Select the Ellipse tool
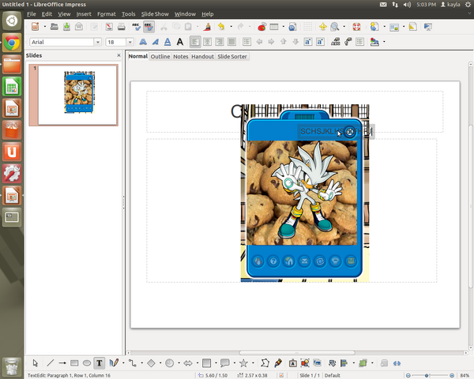Screen dimensions: 474x379 [x=87, y=363]
